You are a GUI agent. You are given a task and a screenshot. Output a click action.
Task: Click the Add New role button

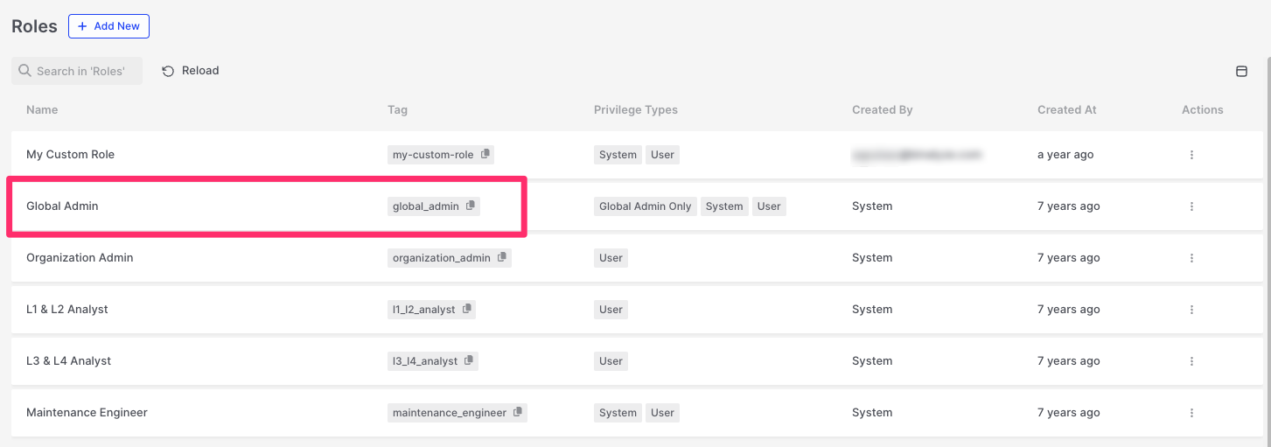[109, 26]
